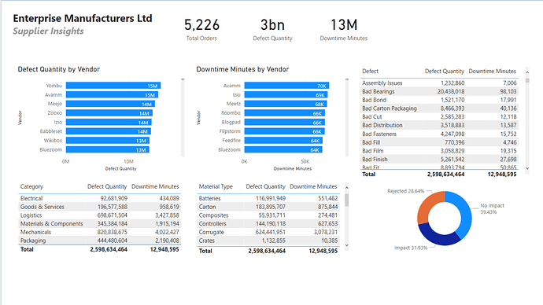Select the Avamm bar in Downtime Minutes chart
This screenshot has height=305, width=543.
(x=286, y=86)
